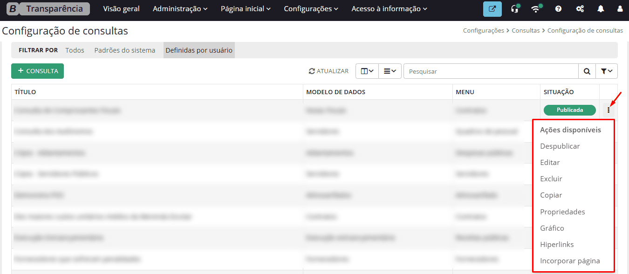The image size is (629, 274).
Task: Open the column visibility dropdown
Action: [367, 71]
